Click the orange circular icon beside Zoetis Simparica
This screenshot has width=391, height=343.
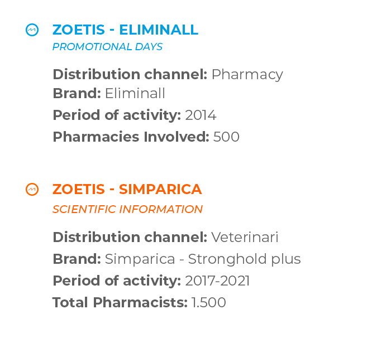click(32, 190)
